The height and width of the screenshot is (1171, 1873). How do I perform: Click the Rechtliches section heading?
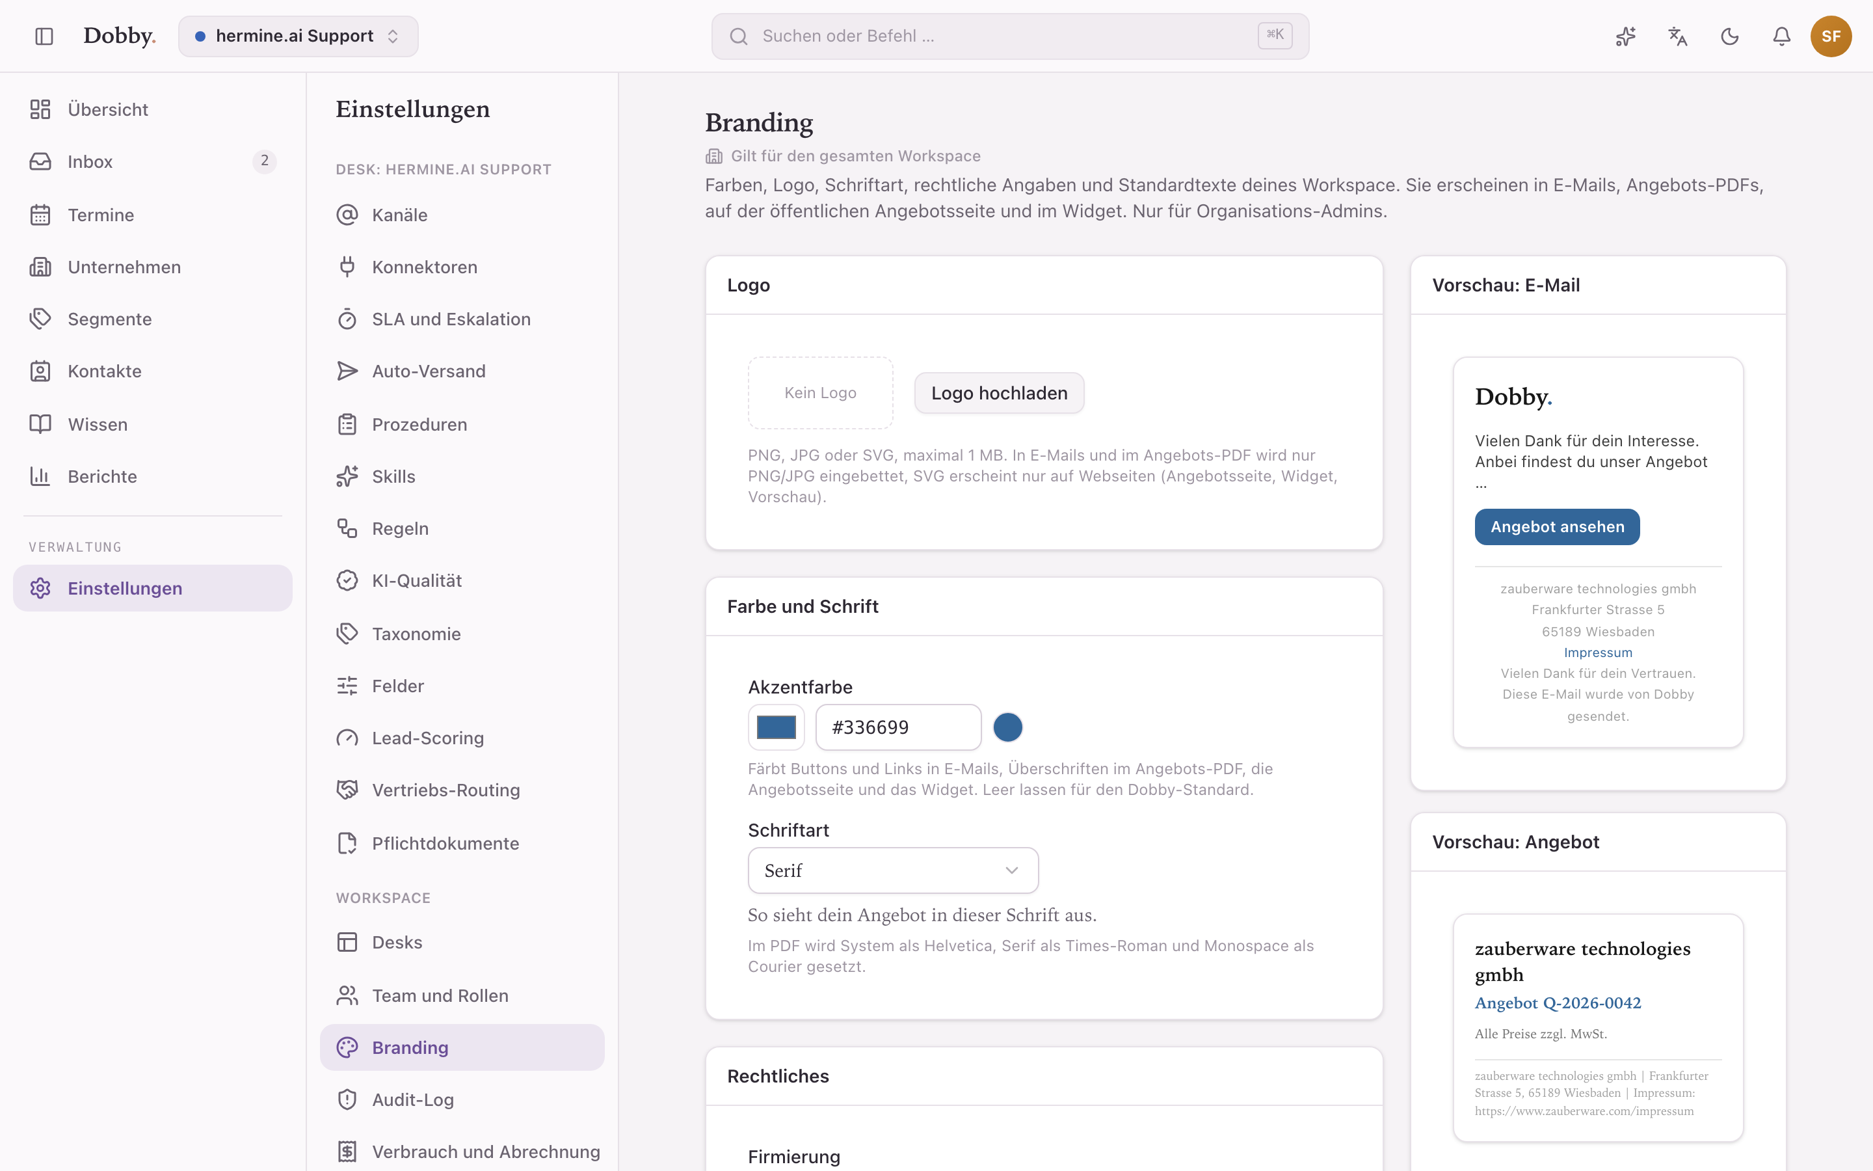pyautogui.click(x=778, y=1076)
